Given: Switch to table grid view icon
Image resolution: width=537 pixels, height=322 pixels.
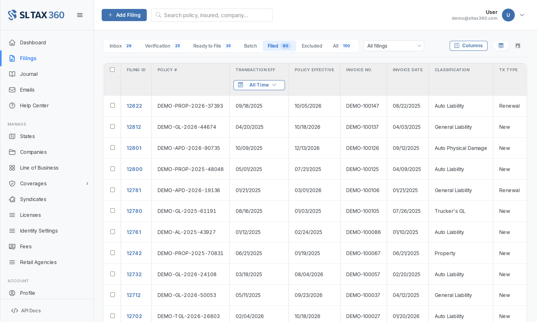Looking at the screenshot, I should [501, 46].
